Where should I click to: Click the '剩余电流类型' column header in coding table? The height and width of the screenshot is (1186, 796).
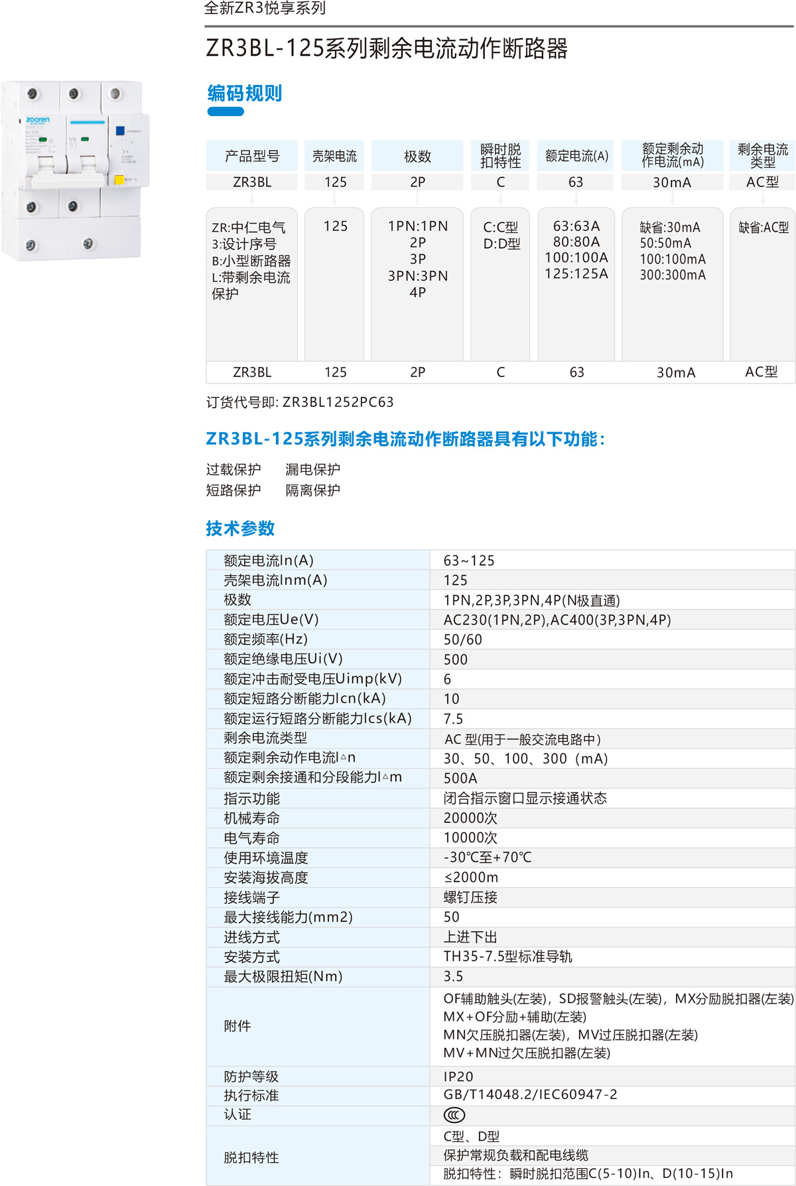click(x=762, y=156)
